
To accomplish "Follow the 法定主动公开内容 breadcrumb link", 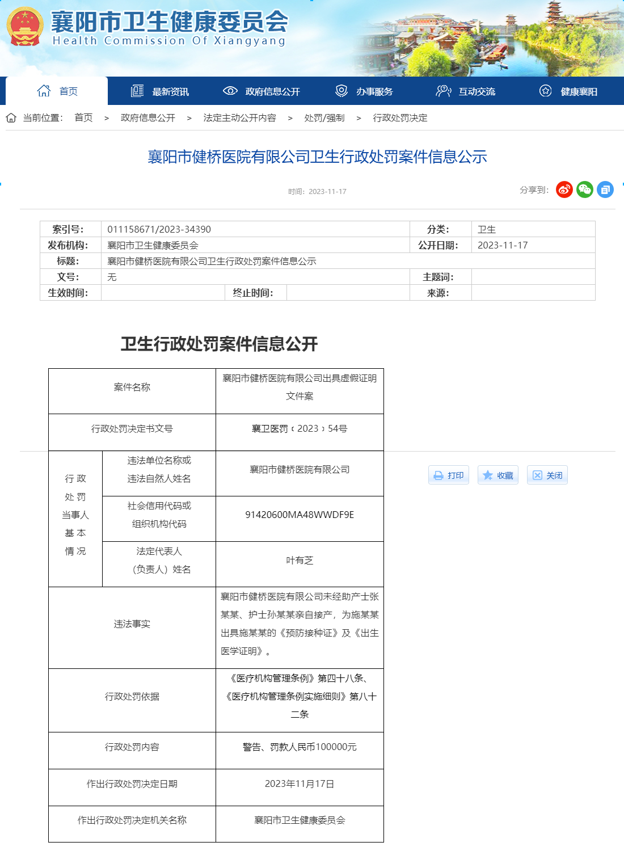I will (240, 117).
